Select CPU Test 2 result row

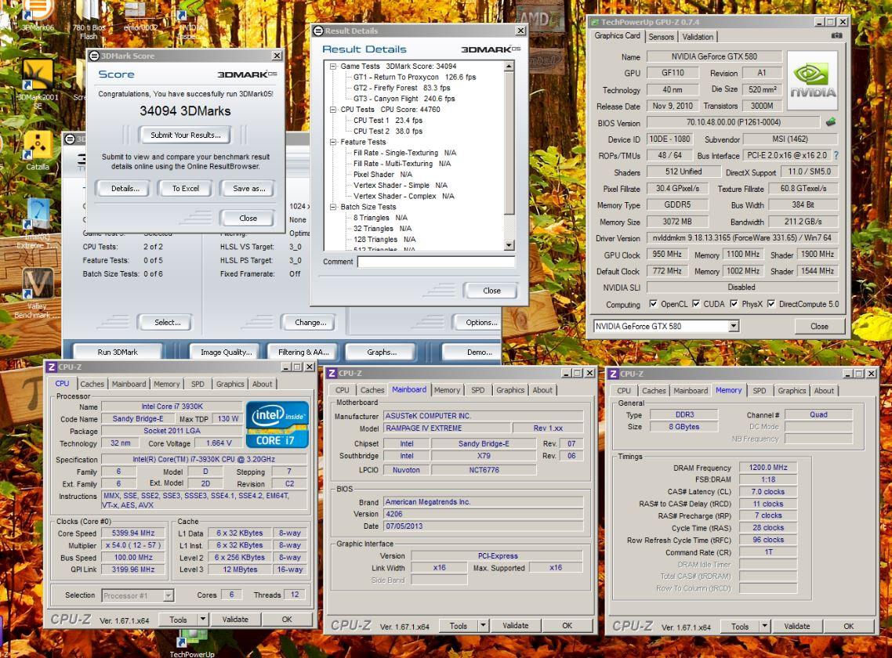click(388, 131)
